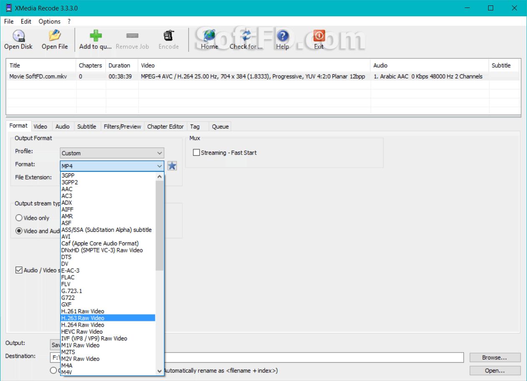Toggle the Audio / Video checkbox
This screenshot has width=527, height=381.
pos(19,270)
